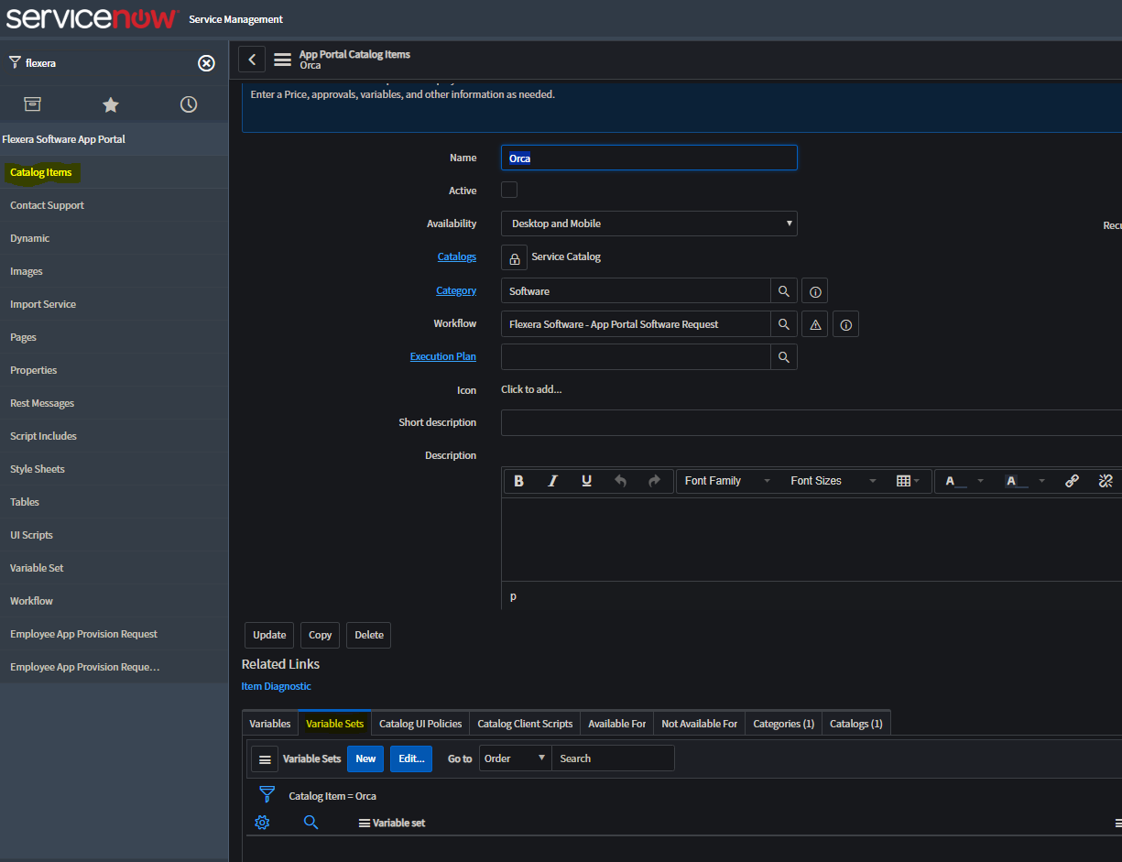Open the Go to Order dropdown

[516, 758]
